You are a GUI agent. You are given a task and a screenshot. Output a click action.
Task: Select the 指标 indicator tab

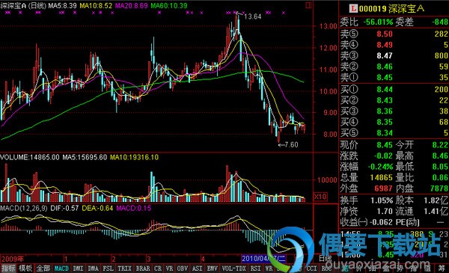(8, 269)
